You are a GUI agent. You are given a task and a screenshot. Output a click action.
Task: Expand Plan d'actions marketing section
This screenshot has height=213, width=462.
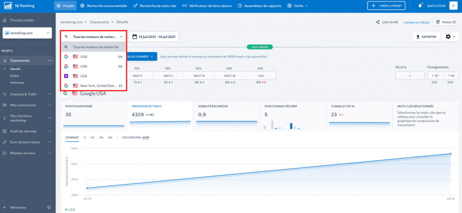coord(27,118)
